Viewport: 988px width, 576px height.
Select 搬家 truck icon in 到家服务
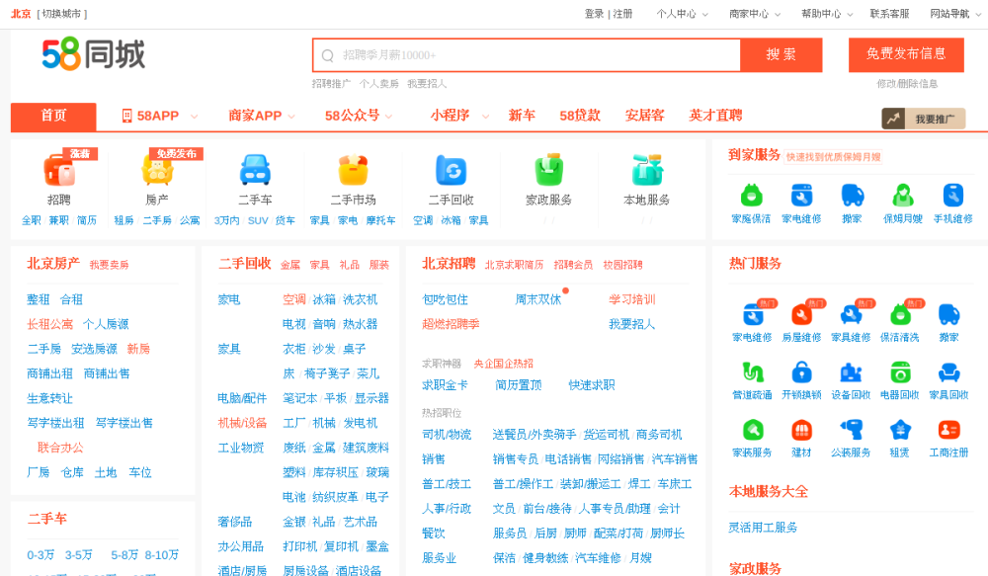(852, 196)
